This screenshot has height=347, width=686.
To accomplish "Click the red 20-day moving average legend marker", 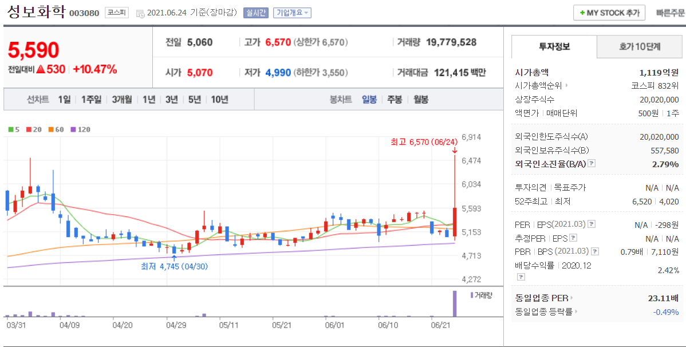I will (29, 129).
